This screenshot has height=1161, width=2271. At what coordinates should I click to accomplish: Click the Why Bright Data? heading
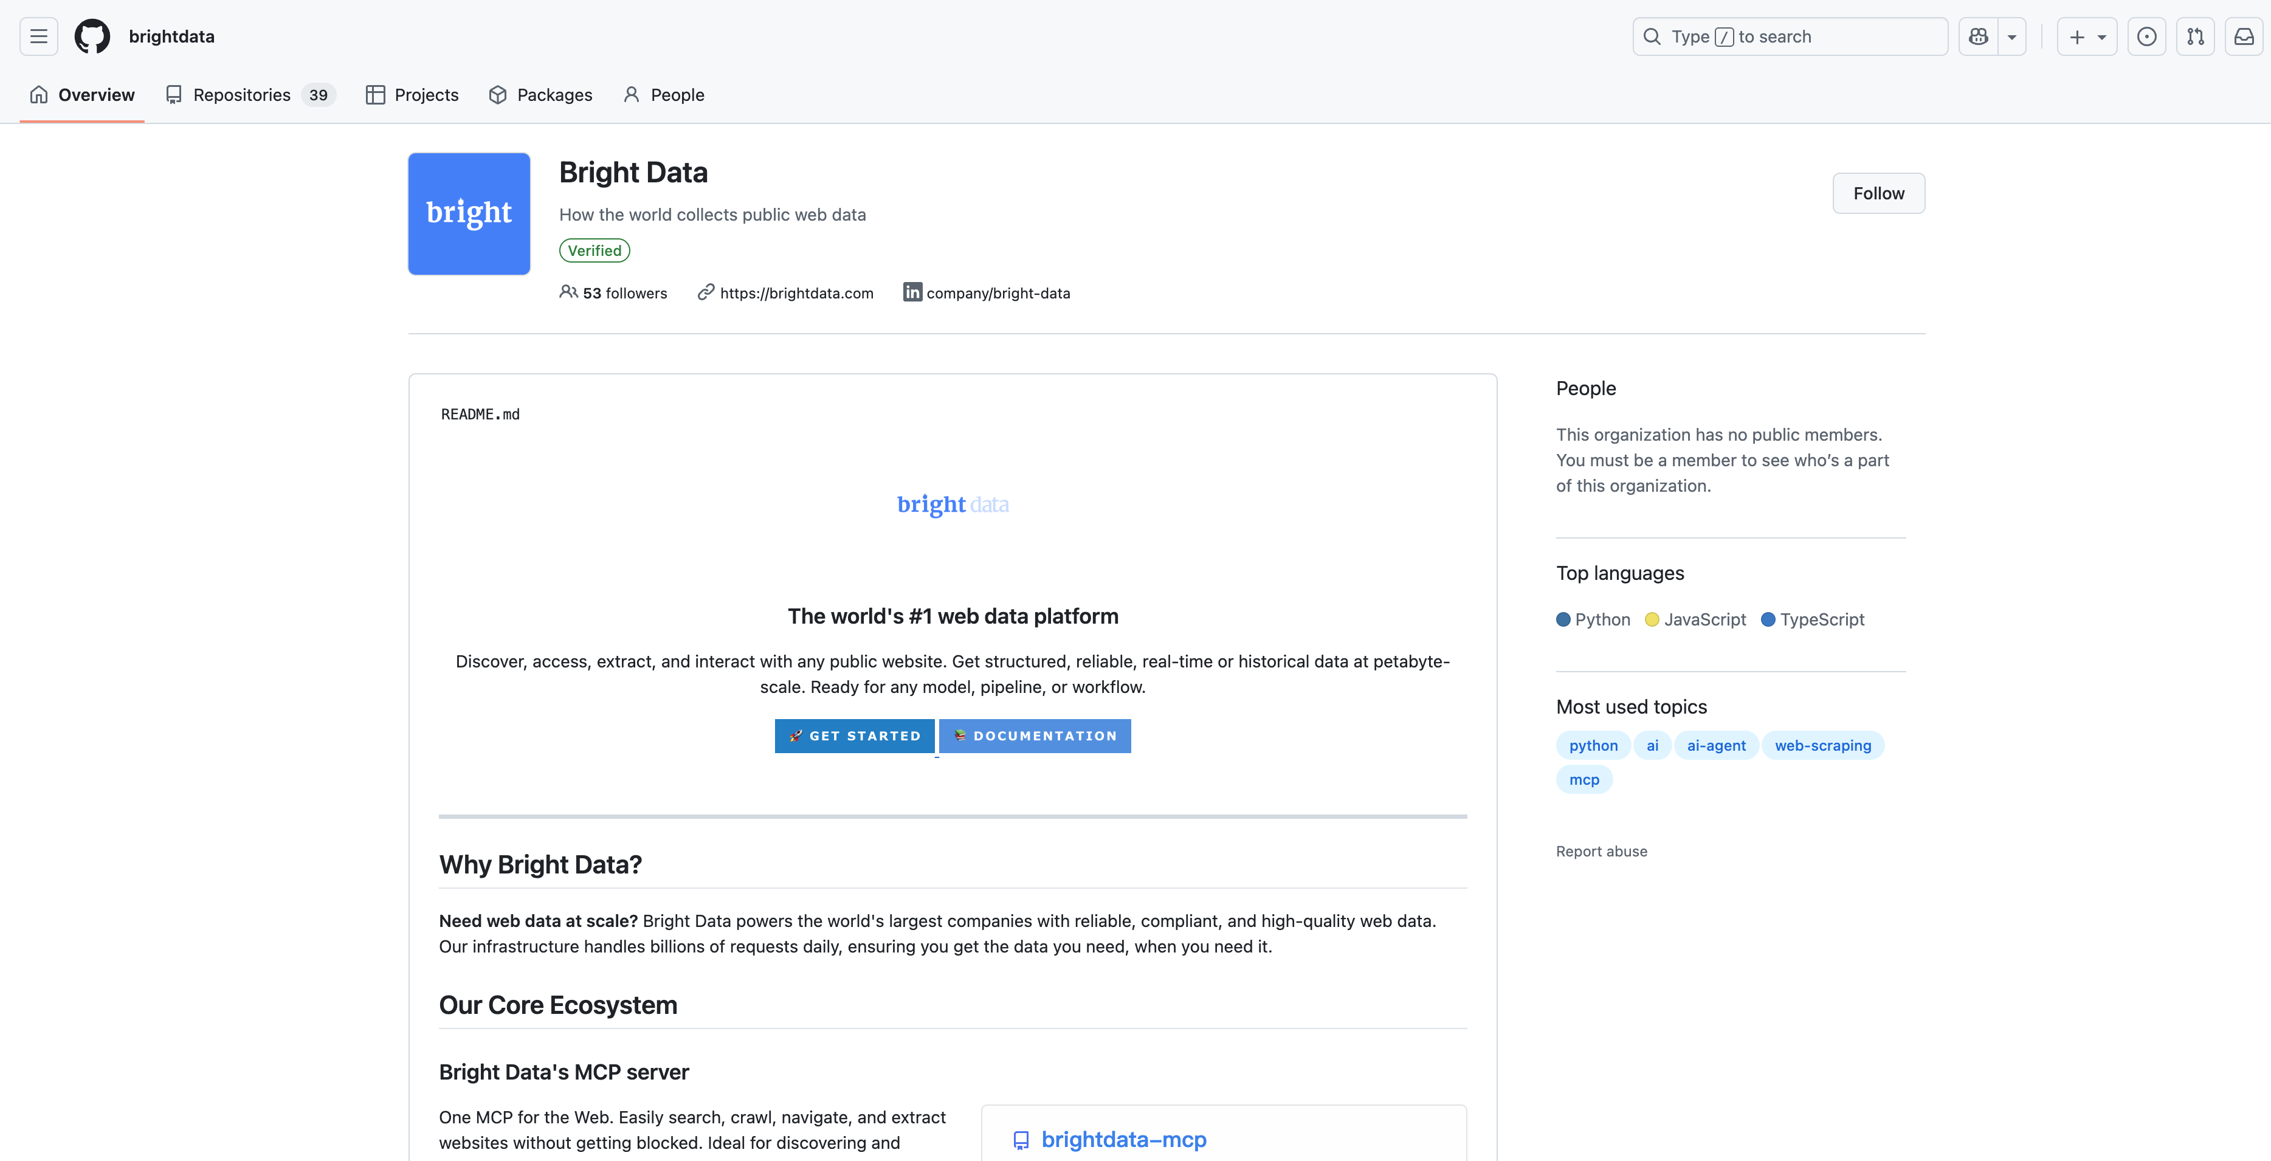coord(540,865)
